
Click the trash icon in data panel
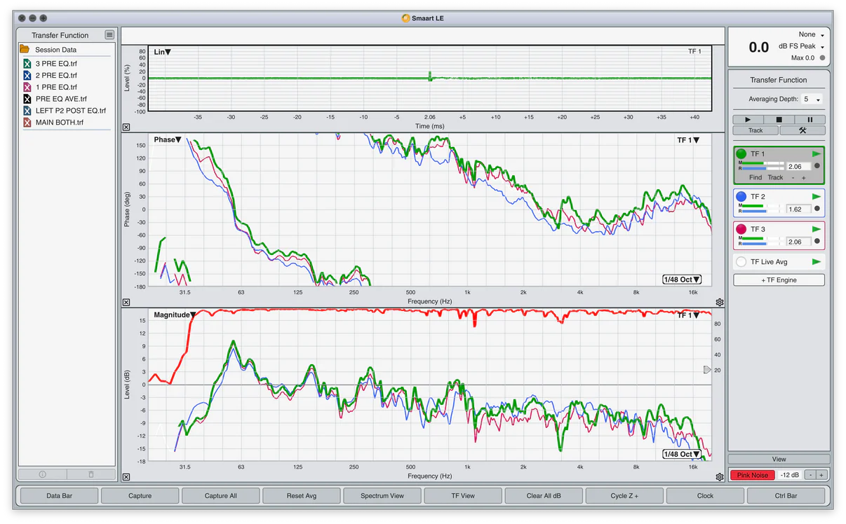coord(91,474)
